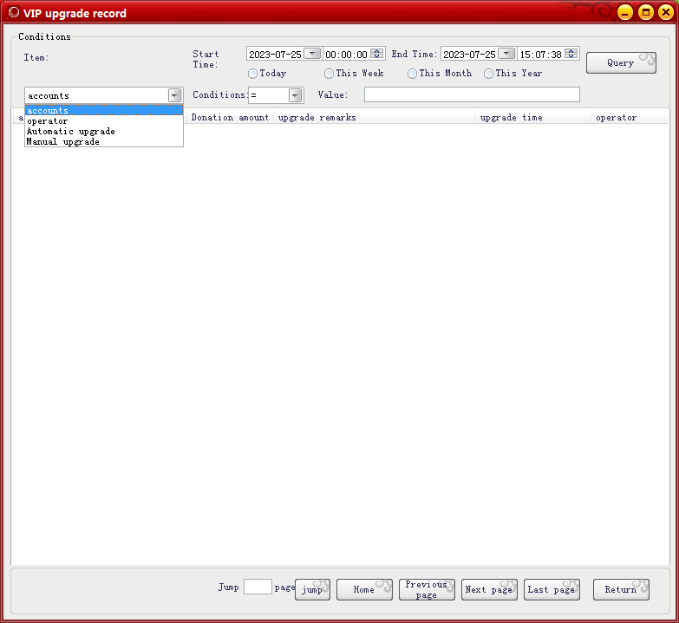Pick Automatic upgrade from the list
The image size is (679, 623).
point(104,131)
